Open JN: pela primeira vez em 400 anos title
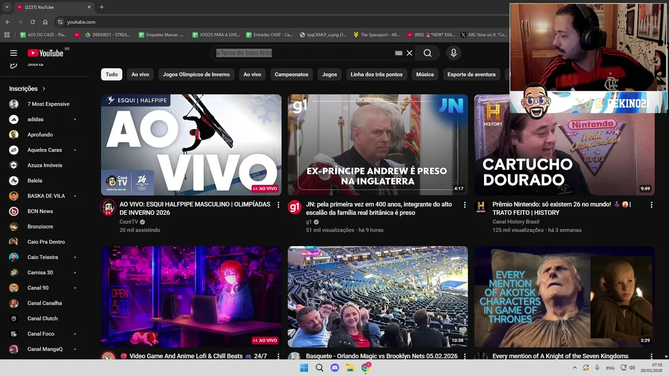Image resolution: width=669 pixels, height=376 pixels. point(379,208)
